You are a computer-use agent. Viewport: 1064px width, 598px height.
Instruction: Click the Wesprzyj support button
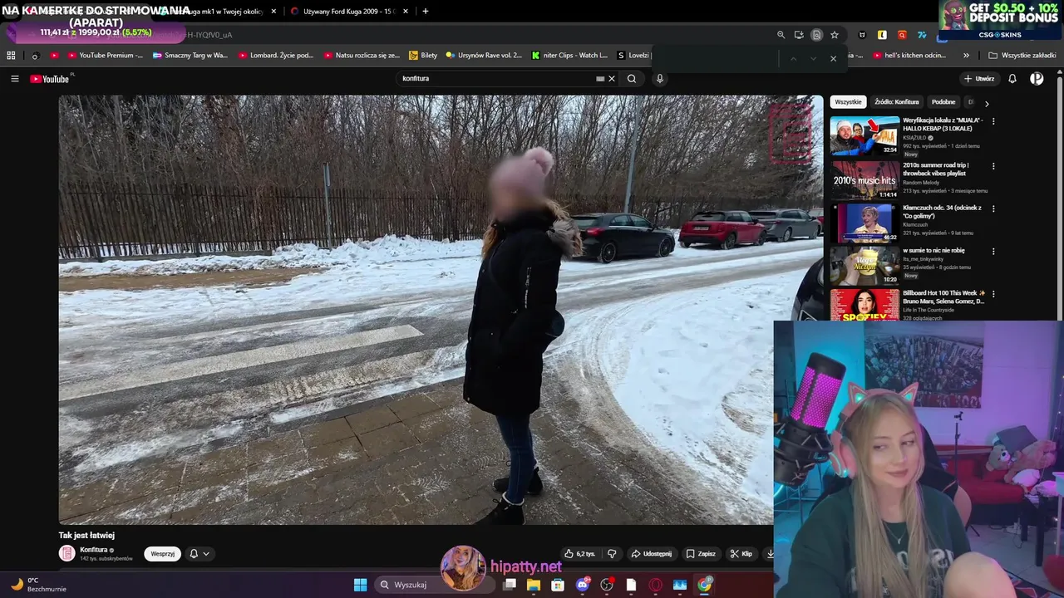162,554
